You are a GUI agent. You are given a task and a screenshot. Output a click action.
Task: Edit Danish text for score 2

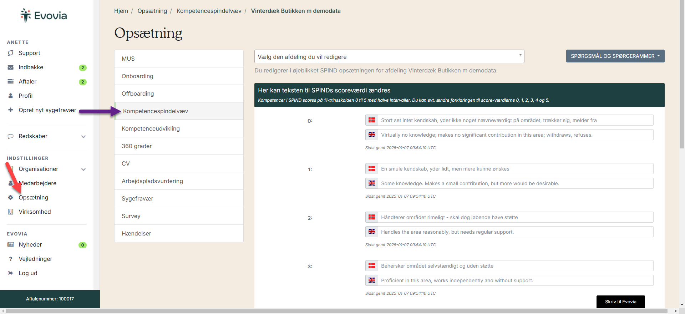click(515, 217)
